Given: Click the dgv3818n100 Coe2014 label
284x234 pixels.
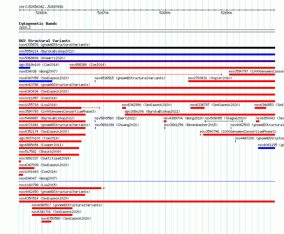Looking at the screenshot, I should coord(39,65).
